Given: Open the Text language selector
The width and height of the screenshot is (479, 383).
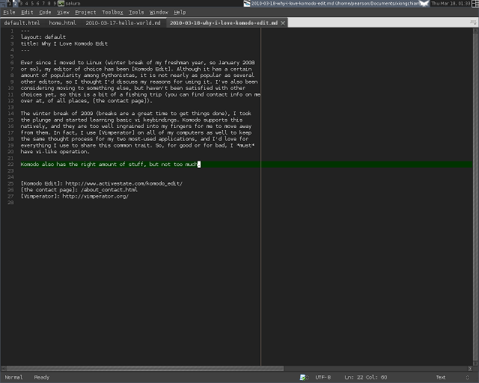Looking at the screenshot, I should pos(441,378).
